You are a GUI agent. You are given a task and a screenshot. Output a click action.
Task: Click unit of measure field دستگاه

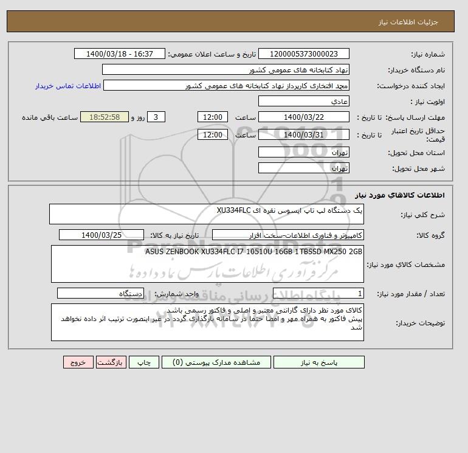100,293
